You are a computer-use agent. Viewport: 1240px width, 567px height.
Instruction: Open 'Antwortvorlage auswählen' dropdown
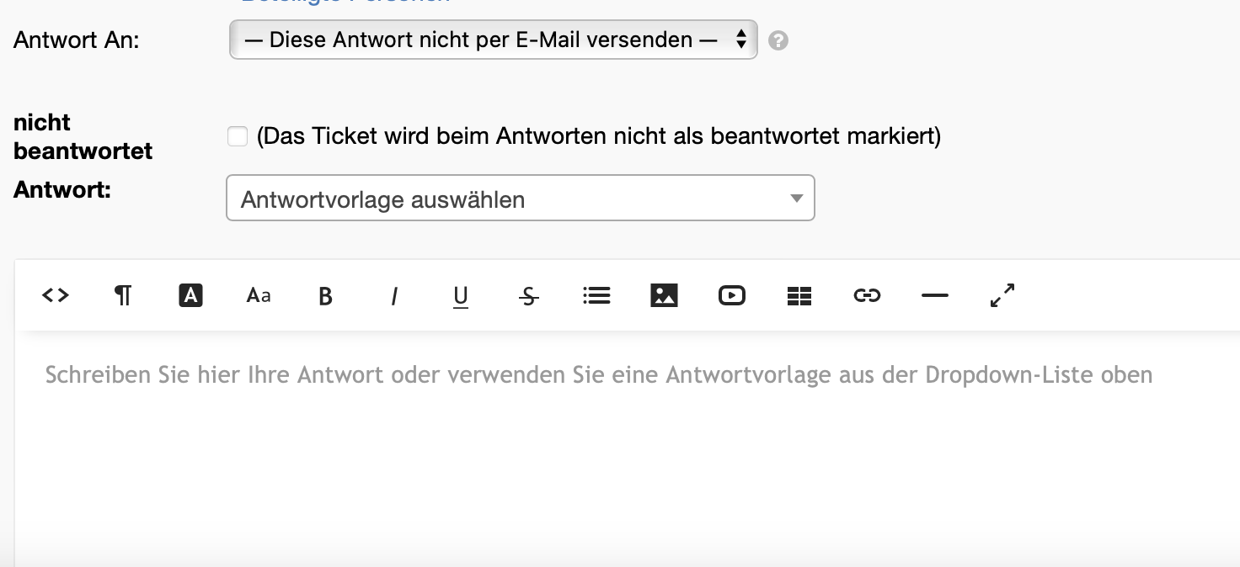520,199
